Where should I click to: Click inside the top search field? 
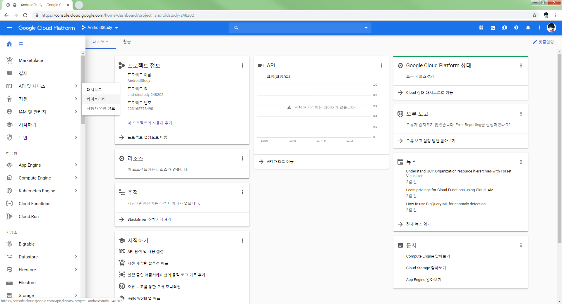pyautogui.click(x=300, y=27)
